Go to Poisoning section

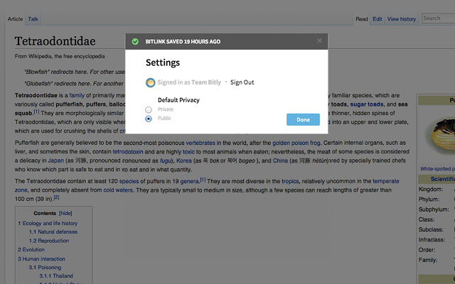click(x=45, y=268)
